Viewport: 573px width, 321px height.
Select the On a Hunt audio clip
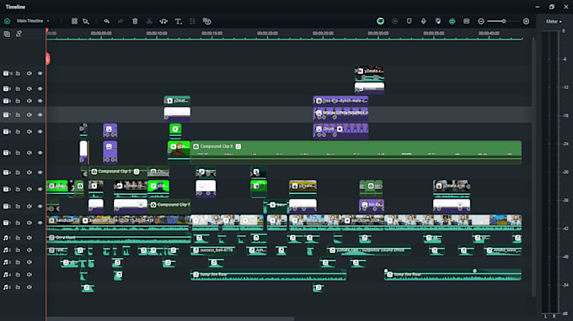coord(119,238)
